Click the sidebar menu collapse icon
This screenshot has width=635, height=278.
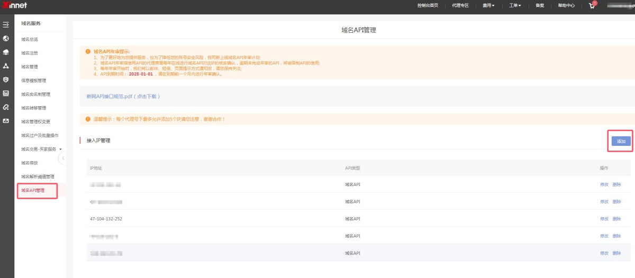(x=6, y=24)
